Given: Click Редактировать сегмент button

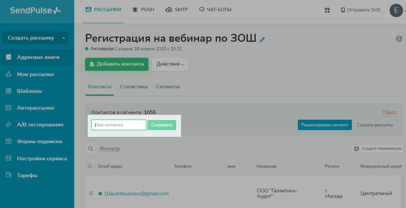Looking at the screenshot, I should [325, 125].
